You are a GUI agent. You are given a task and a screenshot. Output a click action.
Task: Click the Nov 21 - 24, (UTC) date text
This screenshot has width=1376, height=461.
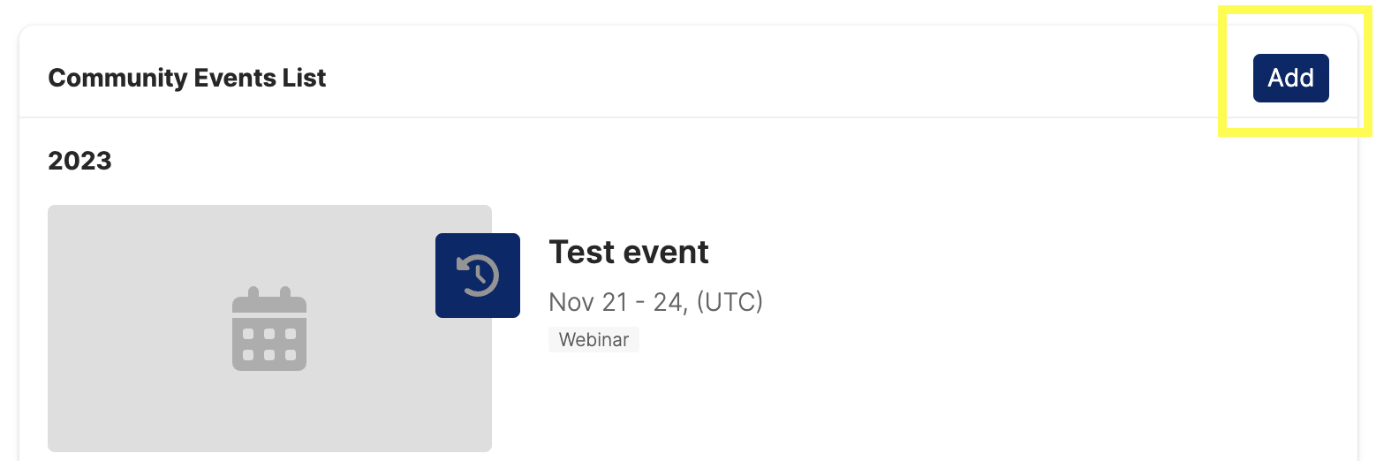point(655,302)
